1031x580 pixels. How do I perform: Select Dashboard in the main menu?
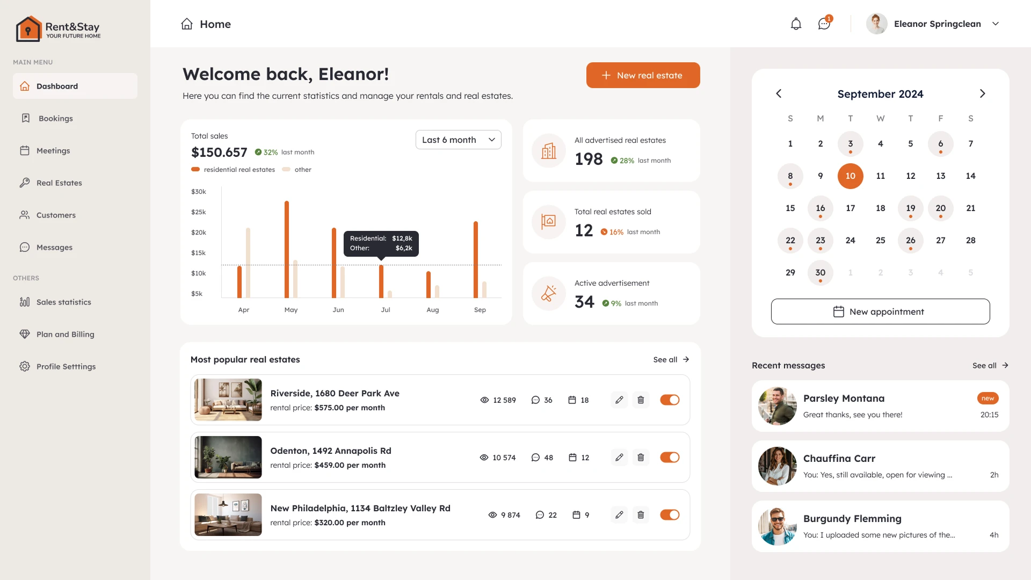pyautogui.click(x=57, y=86)
